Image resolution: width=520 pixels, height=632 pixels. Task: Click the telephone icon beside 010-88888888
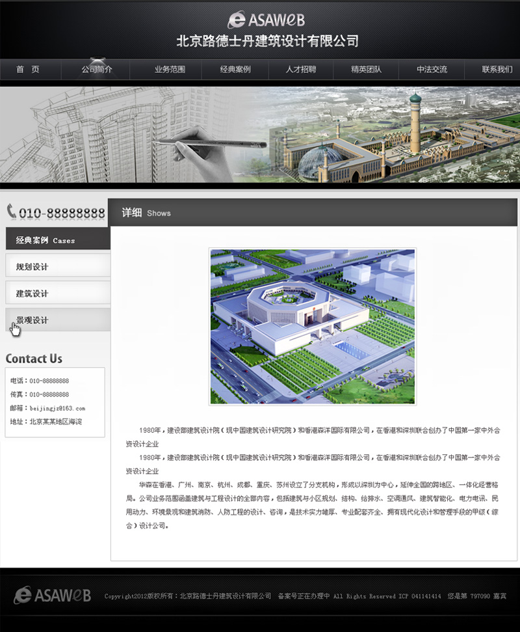(12, 212)
